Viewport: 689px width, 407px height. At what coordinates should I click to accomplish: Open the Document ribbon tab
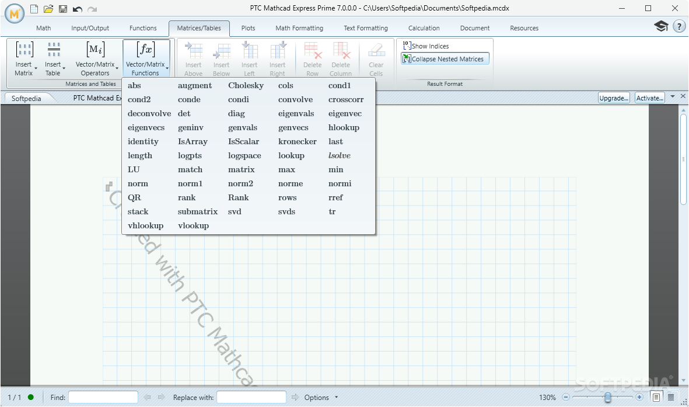click(x=474, y=28)
